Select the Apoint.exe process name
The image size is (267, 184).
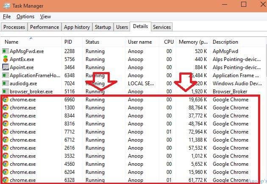22,67
